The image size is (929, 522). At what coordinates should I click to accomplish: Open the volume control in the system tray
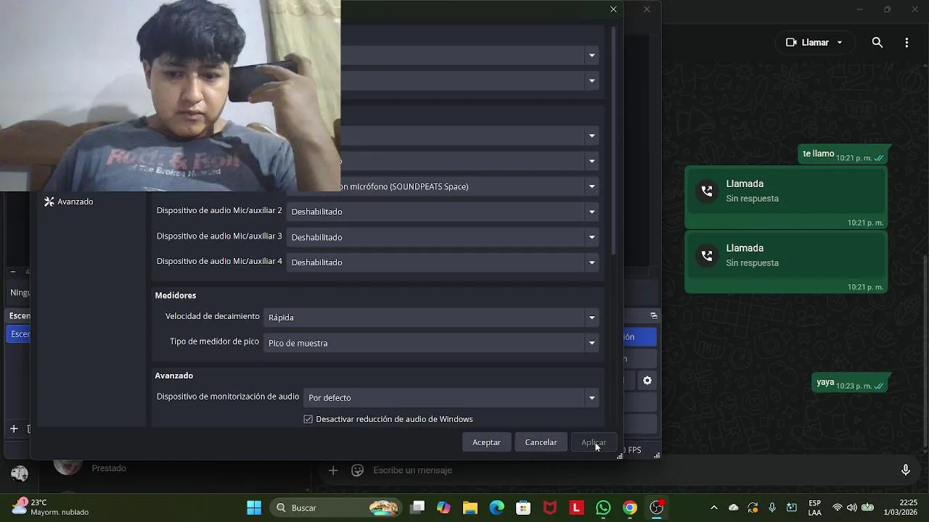(851, 507)
